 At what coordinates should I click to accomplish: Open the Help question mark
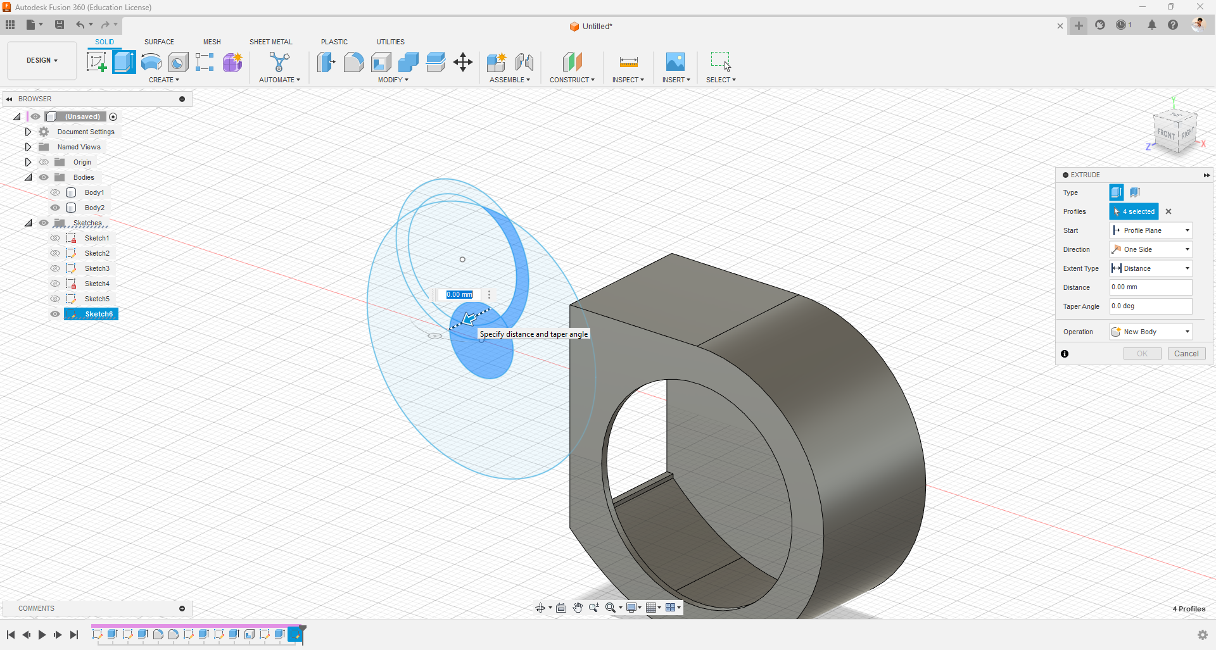pos(1173,25)
